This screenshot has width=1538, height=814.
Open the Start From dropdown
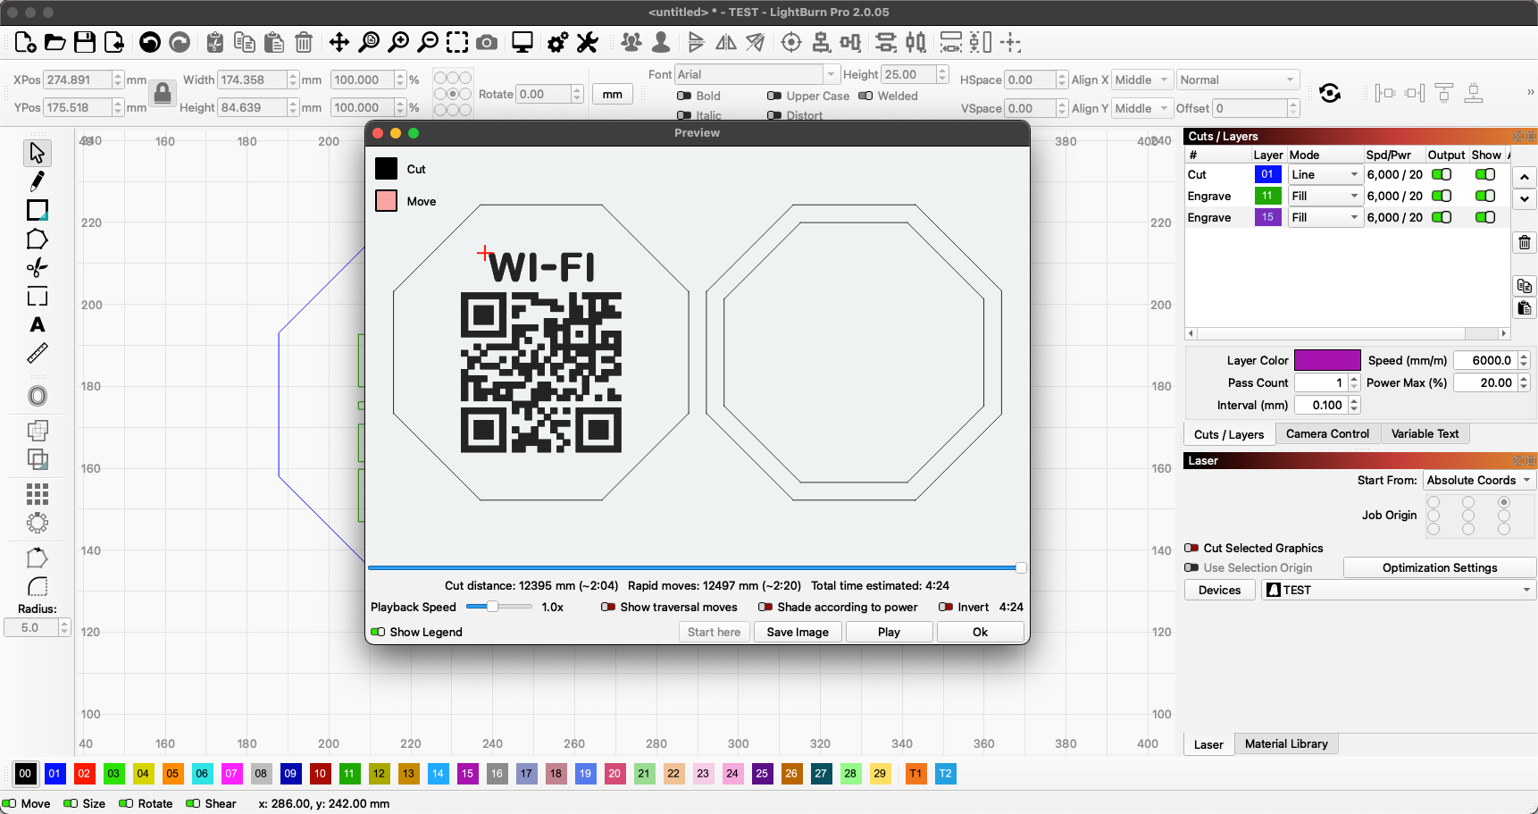tap(1478, 481)
